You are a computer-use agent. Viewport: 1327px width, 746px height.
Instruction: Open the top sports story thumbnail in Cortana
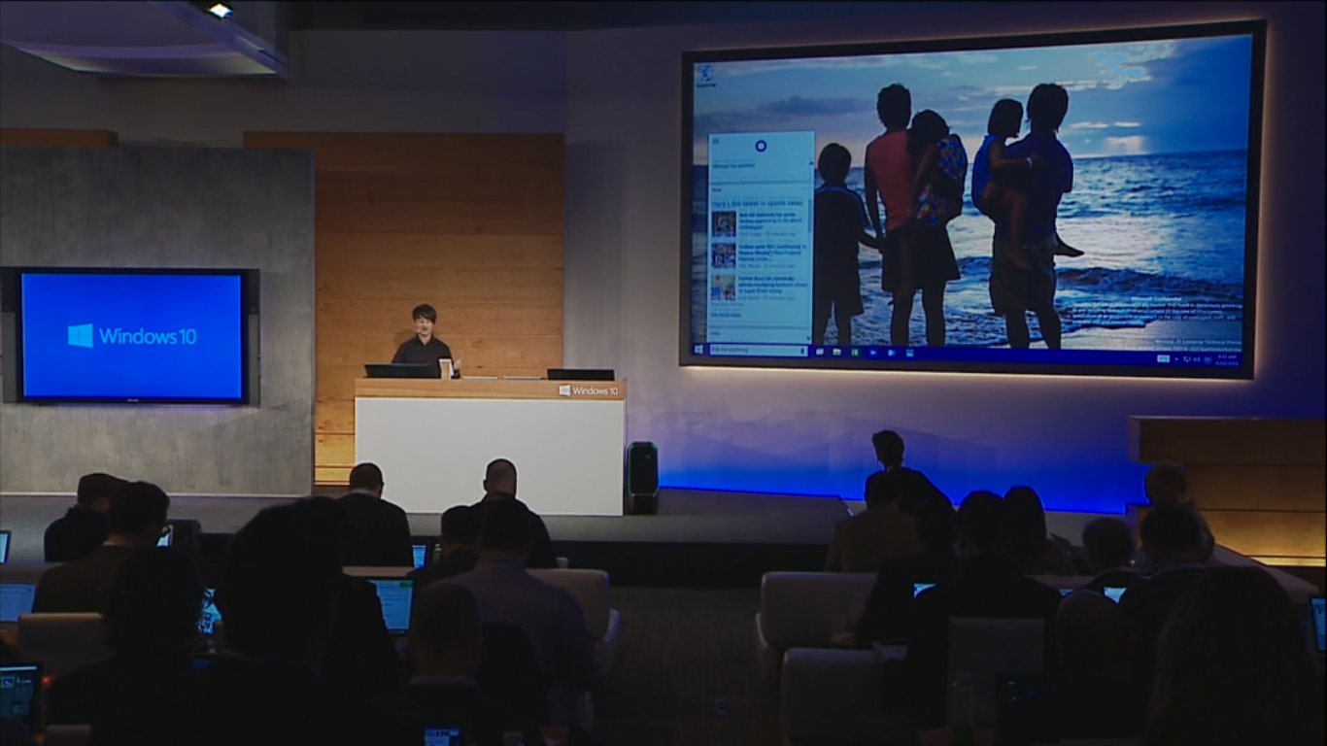click(x=724, y=224)
